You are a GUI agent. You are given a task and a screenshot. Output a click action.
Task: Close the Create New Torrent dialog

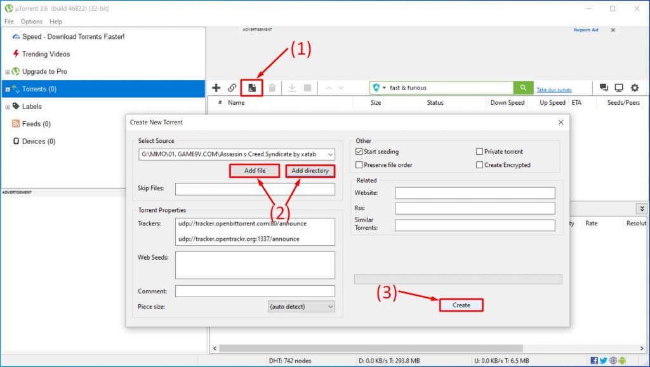click(x=561, y=123)
